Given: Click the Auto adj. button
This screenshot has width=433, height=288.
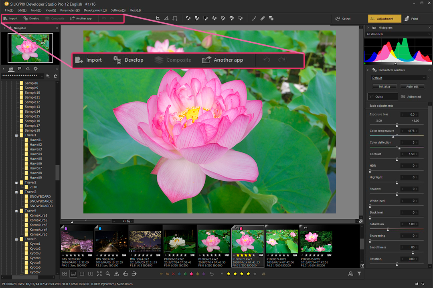Looking at the screenshot, I should 412,86.
